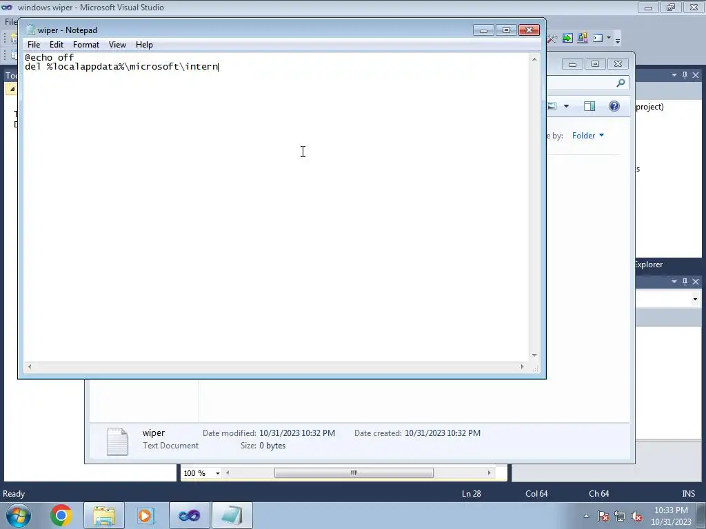
Task: Toggle pin on the lower Visual Studio panel
Action: (x=685, y=282)
